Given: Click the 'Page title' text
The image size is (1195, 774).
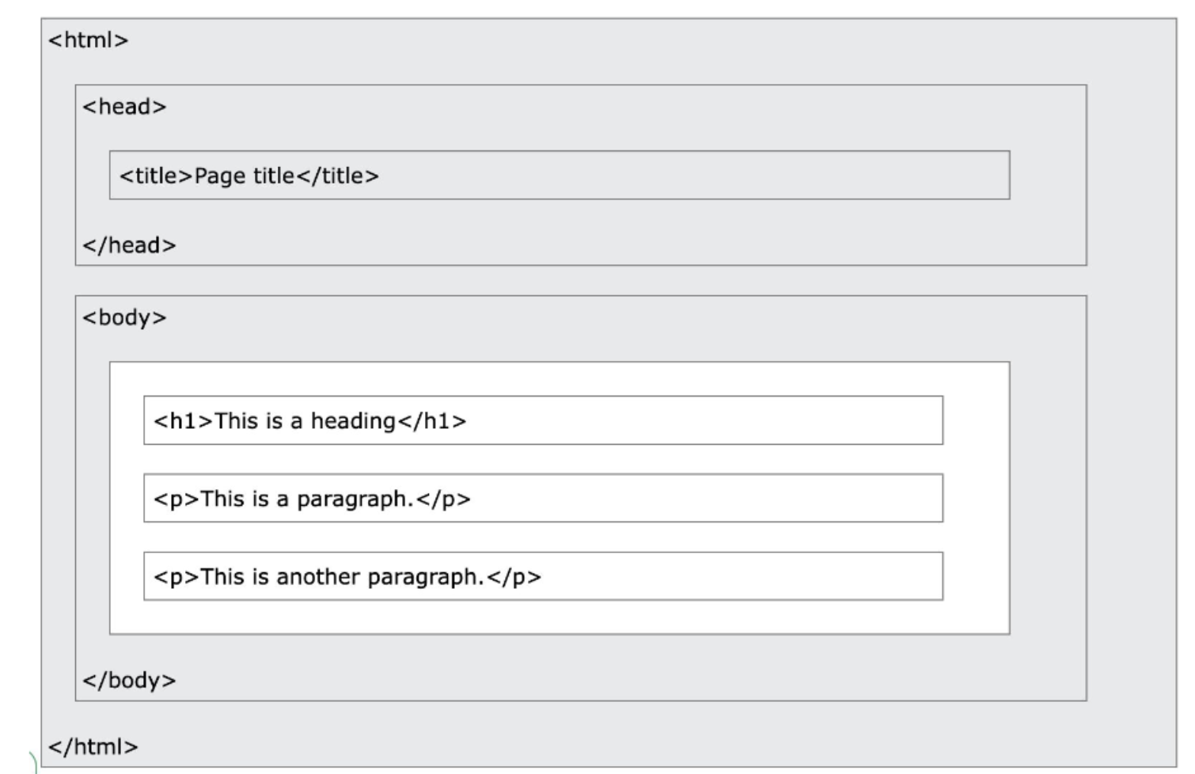Looking at the screenshot, I should tap(245, 176).
